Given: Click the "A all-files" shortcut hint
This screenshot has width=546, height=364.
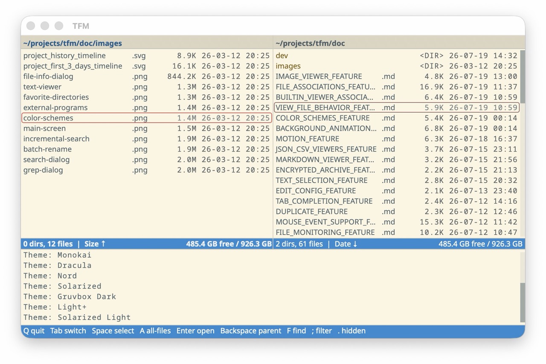Looking at the screenshot, I should 155,331.
